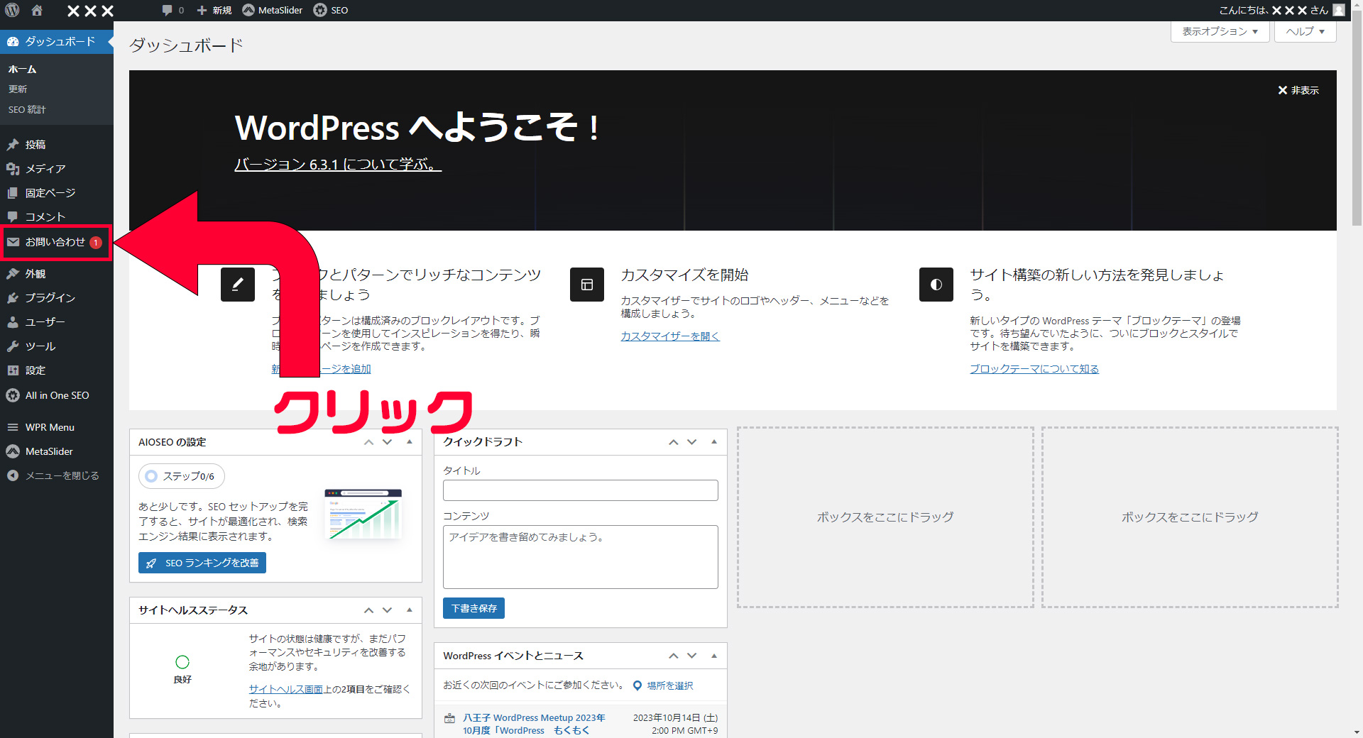Open 更新 submenu item
This screenshot has width=1363, height=738.
[x=18, y=89]
